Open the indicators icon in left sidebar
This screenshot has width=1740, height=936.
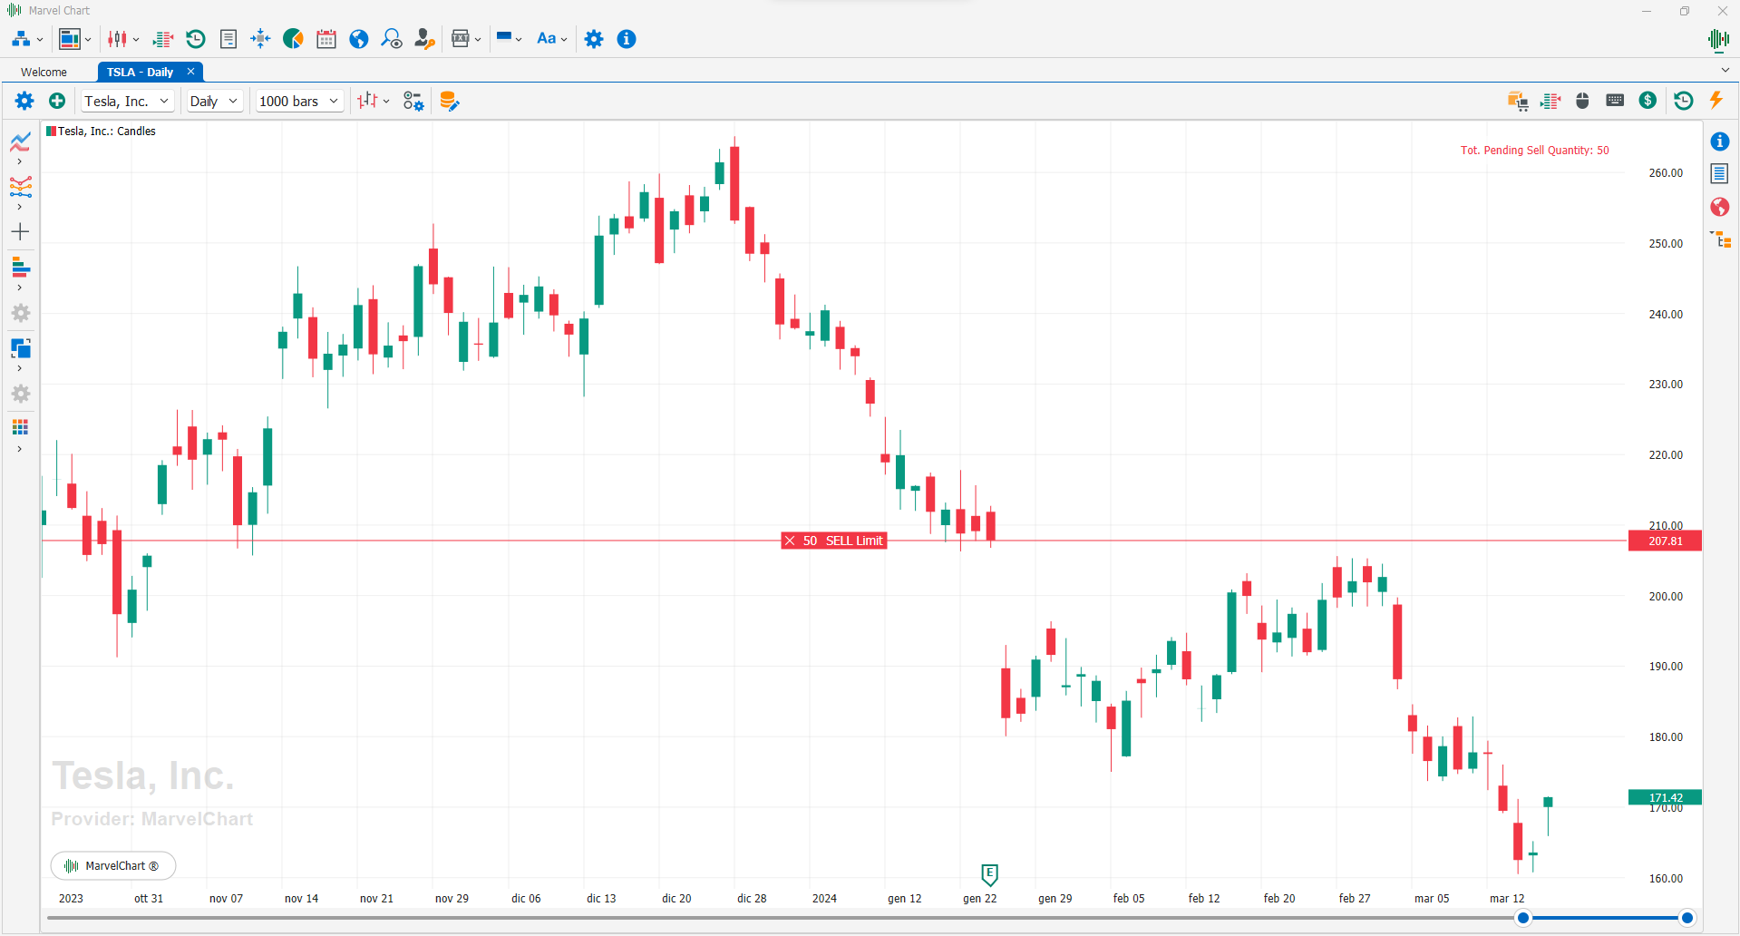tap(20, 142)
